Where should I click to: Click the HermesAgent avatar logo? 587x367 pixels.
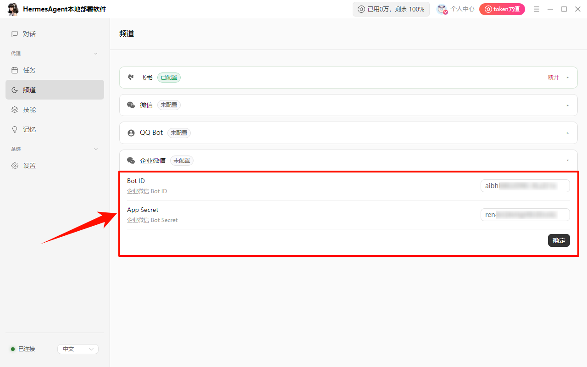(x=13, y=9)
